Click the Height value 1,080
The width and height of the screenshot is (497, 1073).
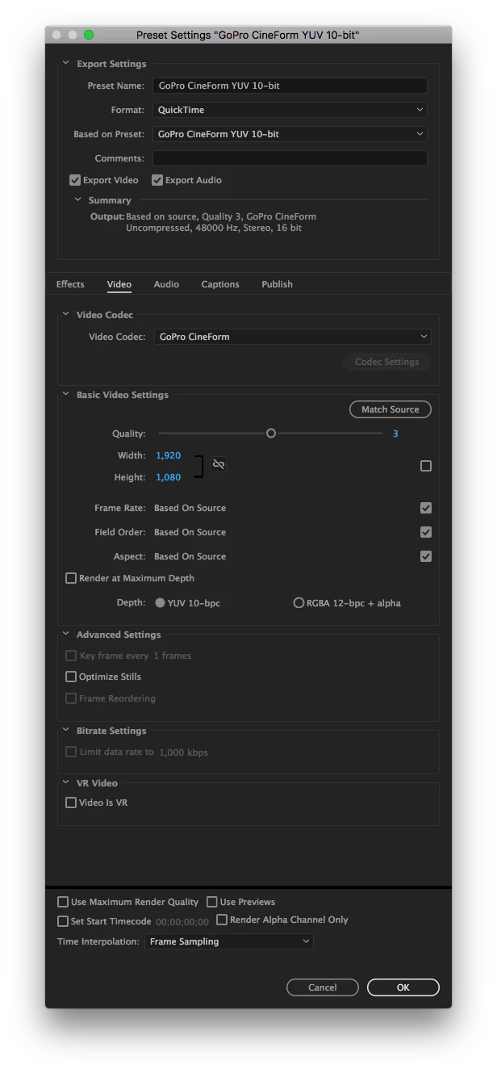(x=169, y=477)
